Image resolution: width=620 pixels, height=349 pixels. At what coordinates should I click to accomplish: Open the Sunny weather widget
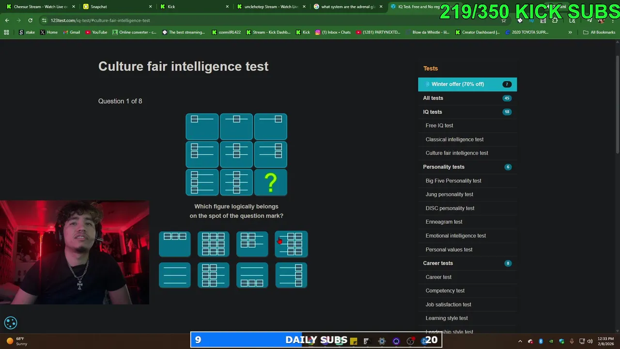coord(17,341)
